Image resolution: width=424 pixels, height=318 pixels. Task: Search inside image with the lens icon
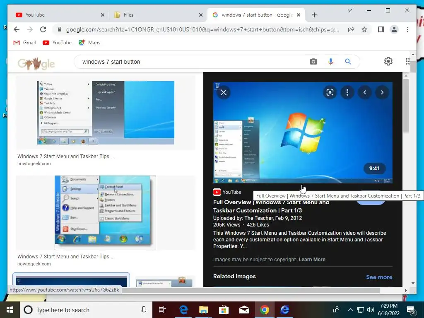[x=330, y=92]
